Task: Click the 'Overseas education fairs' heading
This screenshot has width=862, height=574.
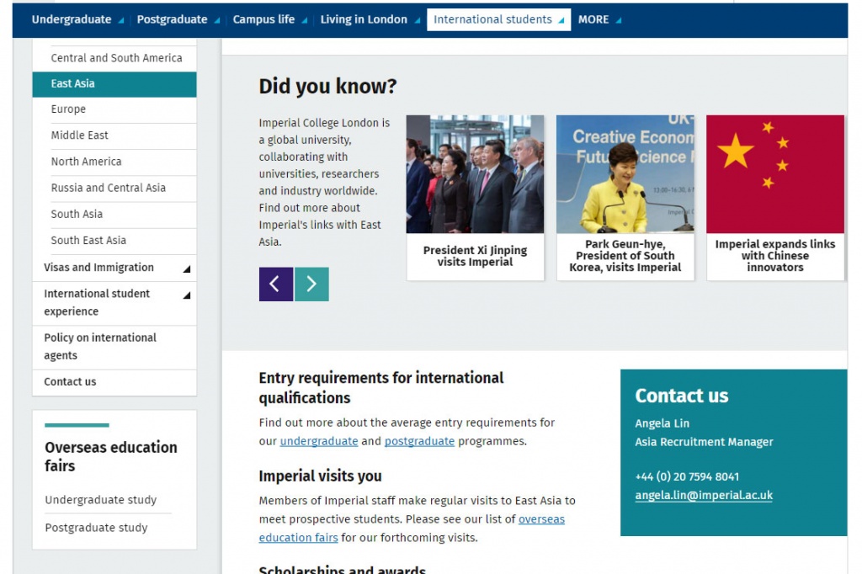Action: point(111,456)
